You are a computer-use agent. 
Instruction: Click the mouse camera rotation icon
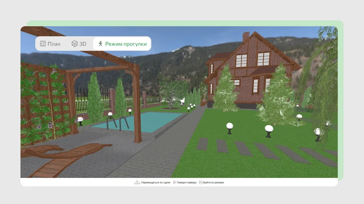[174, 182]
